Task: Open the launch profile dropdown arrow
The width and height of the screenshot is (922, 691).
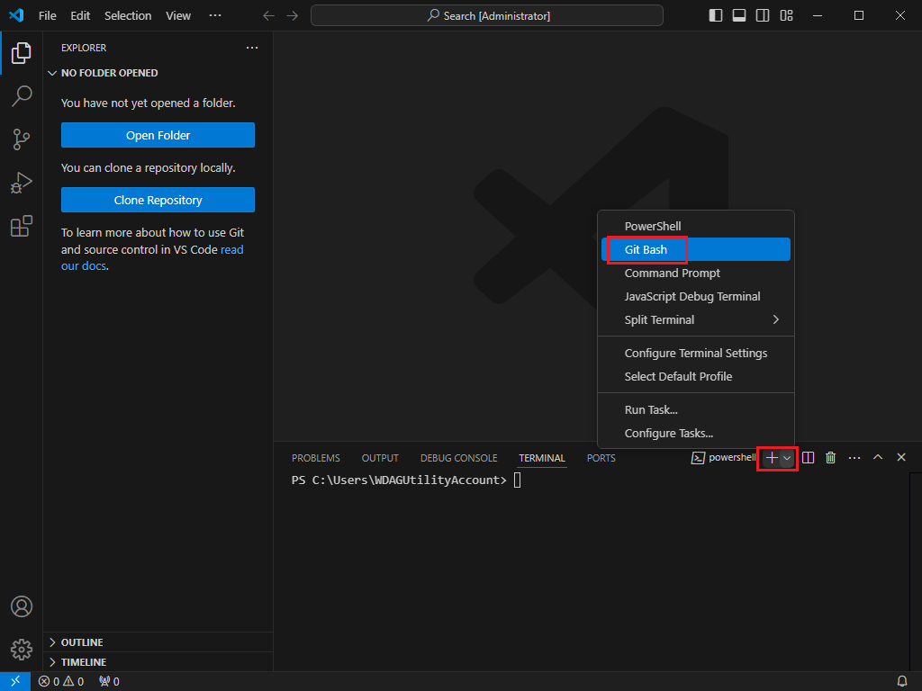Action: [x=787, y=458]
